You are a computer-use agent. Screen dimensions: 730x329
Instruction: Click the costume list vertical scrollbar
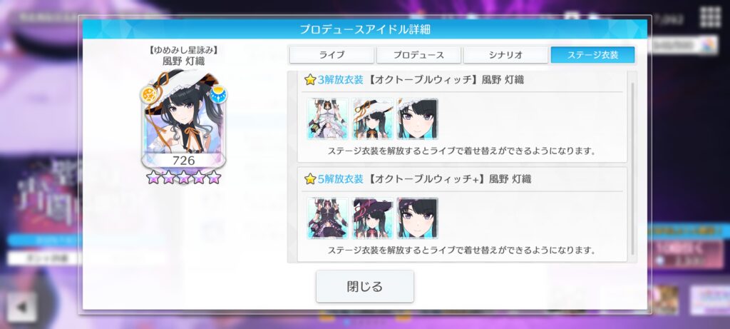click(x=632, y=168)
